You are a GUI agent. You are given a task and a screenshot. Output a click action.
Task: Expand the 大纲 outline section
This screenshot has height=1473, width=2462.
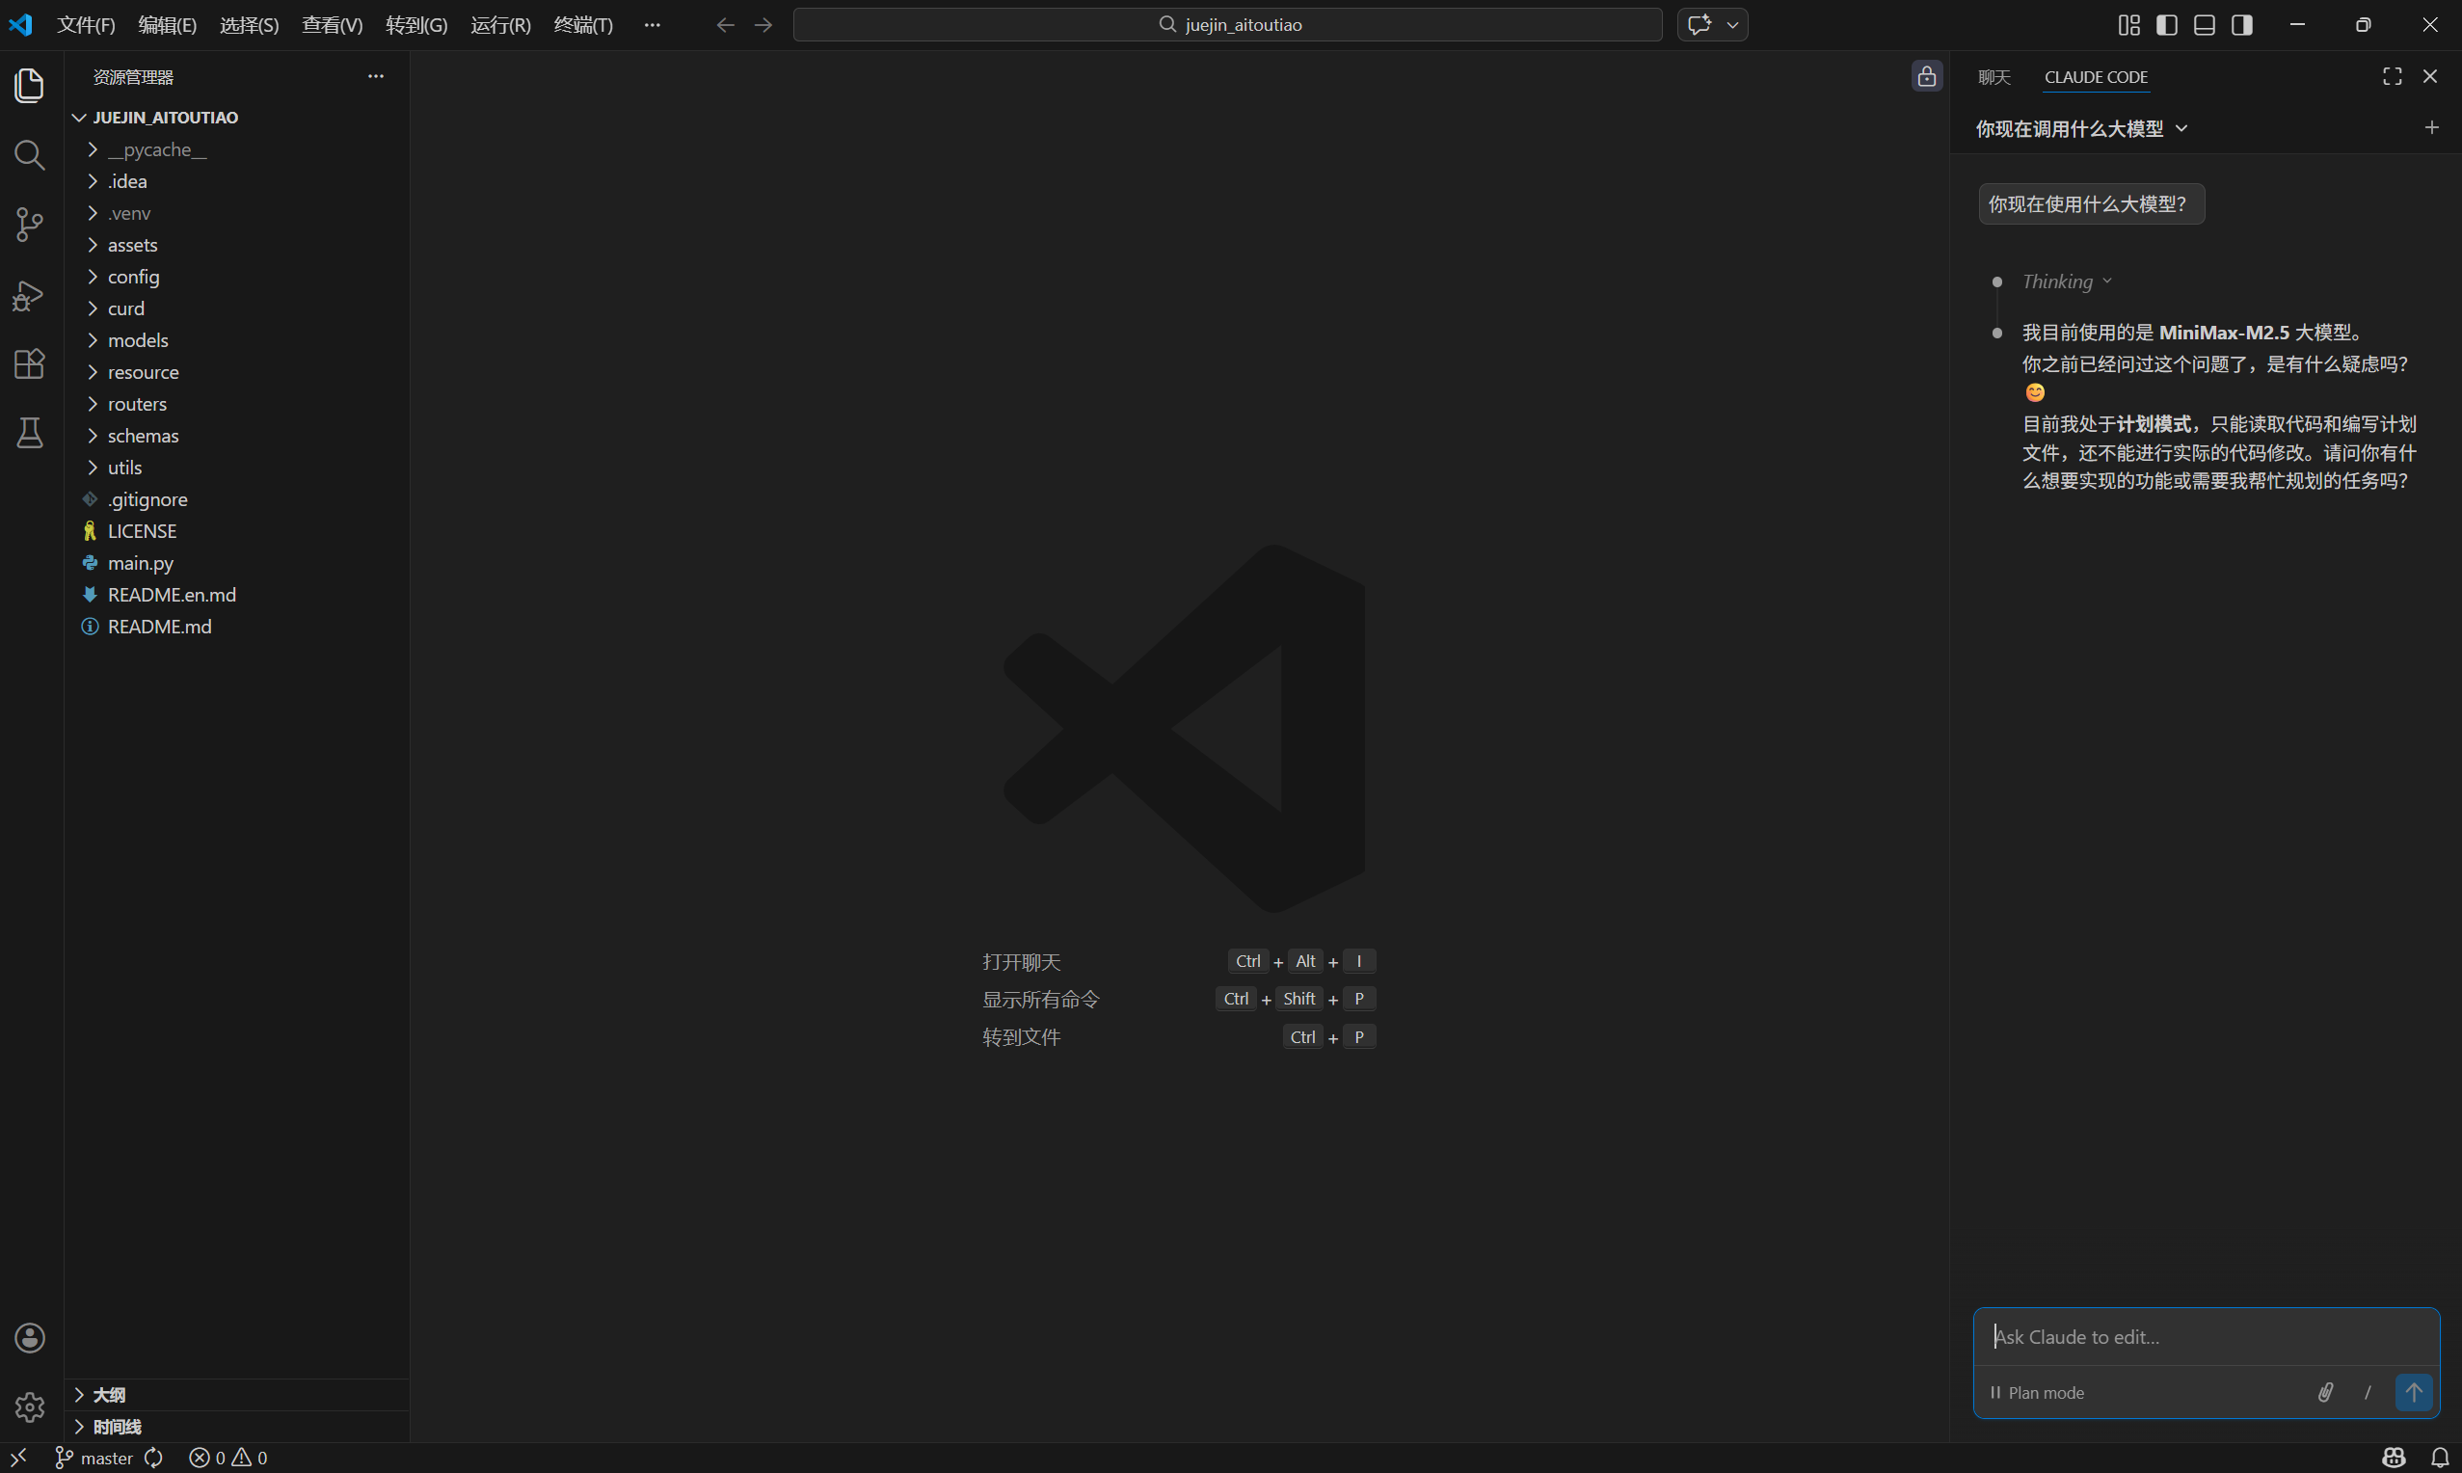(236, 1395)
